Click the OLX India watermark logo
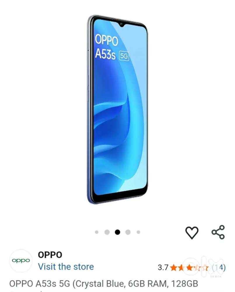Screen dimensions: 235x292 203,266
